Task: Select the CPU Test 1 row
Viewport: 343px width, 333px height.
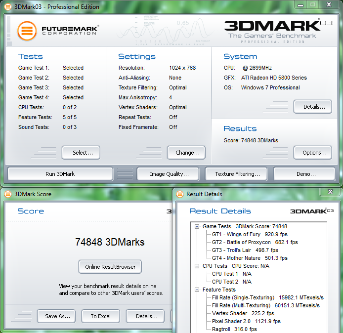Action: (232, 274)
